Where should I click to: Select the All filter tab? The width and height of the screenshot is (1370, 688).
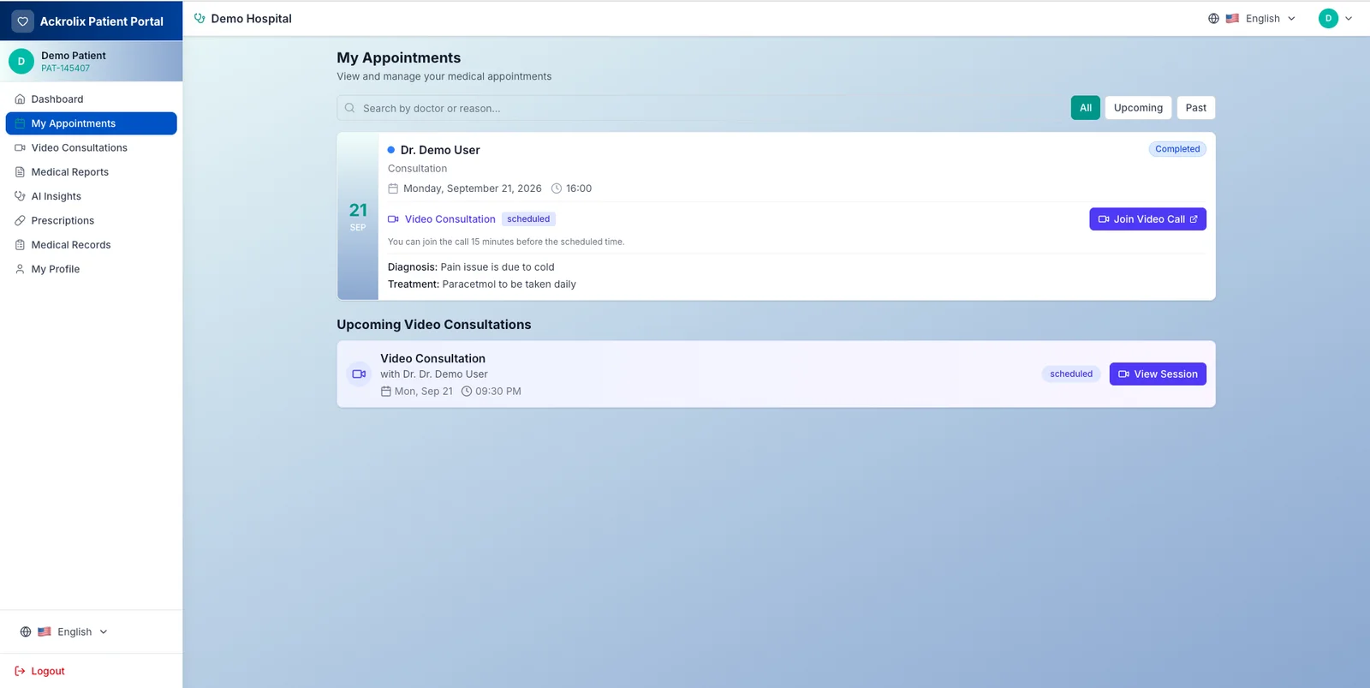pos(1085,108)
